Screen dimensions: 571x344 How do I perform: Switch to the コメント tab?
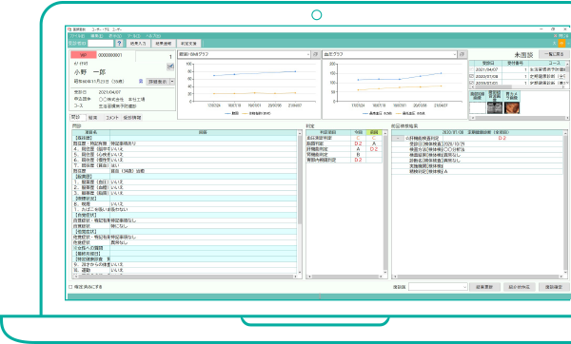[111, 118]
